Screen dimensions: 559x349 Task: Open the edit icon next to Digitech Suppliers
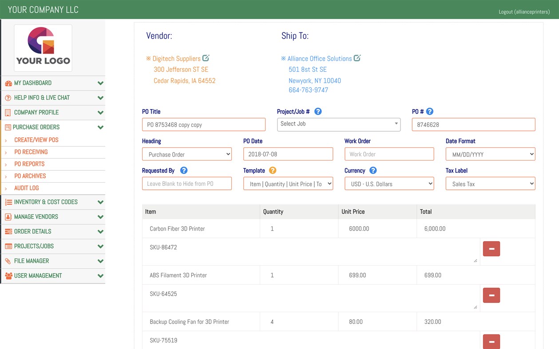pos(206,58)
